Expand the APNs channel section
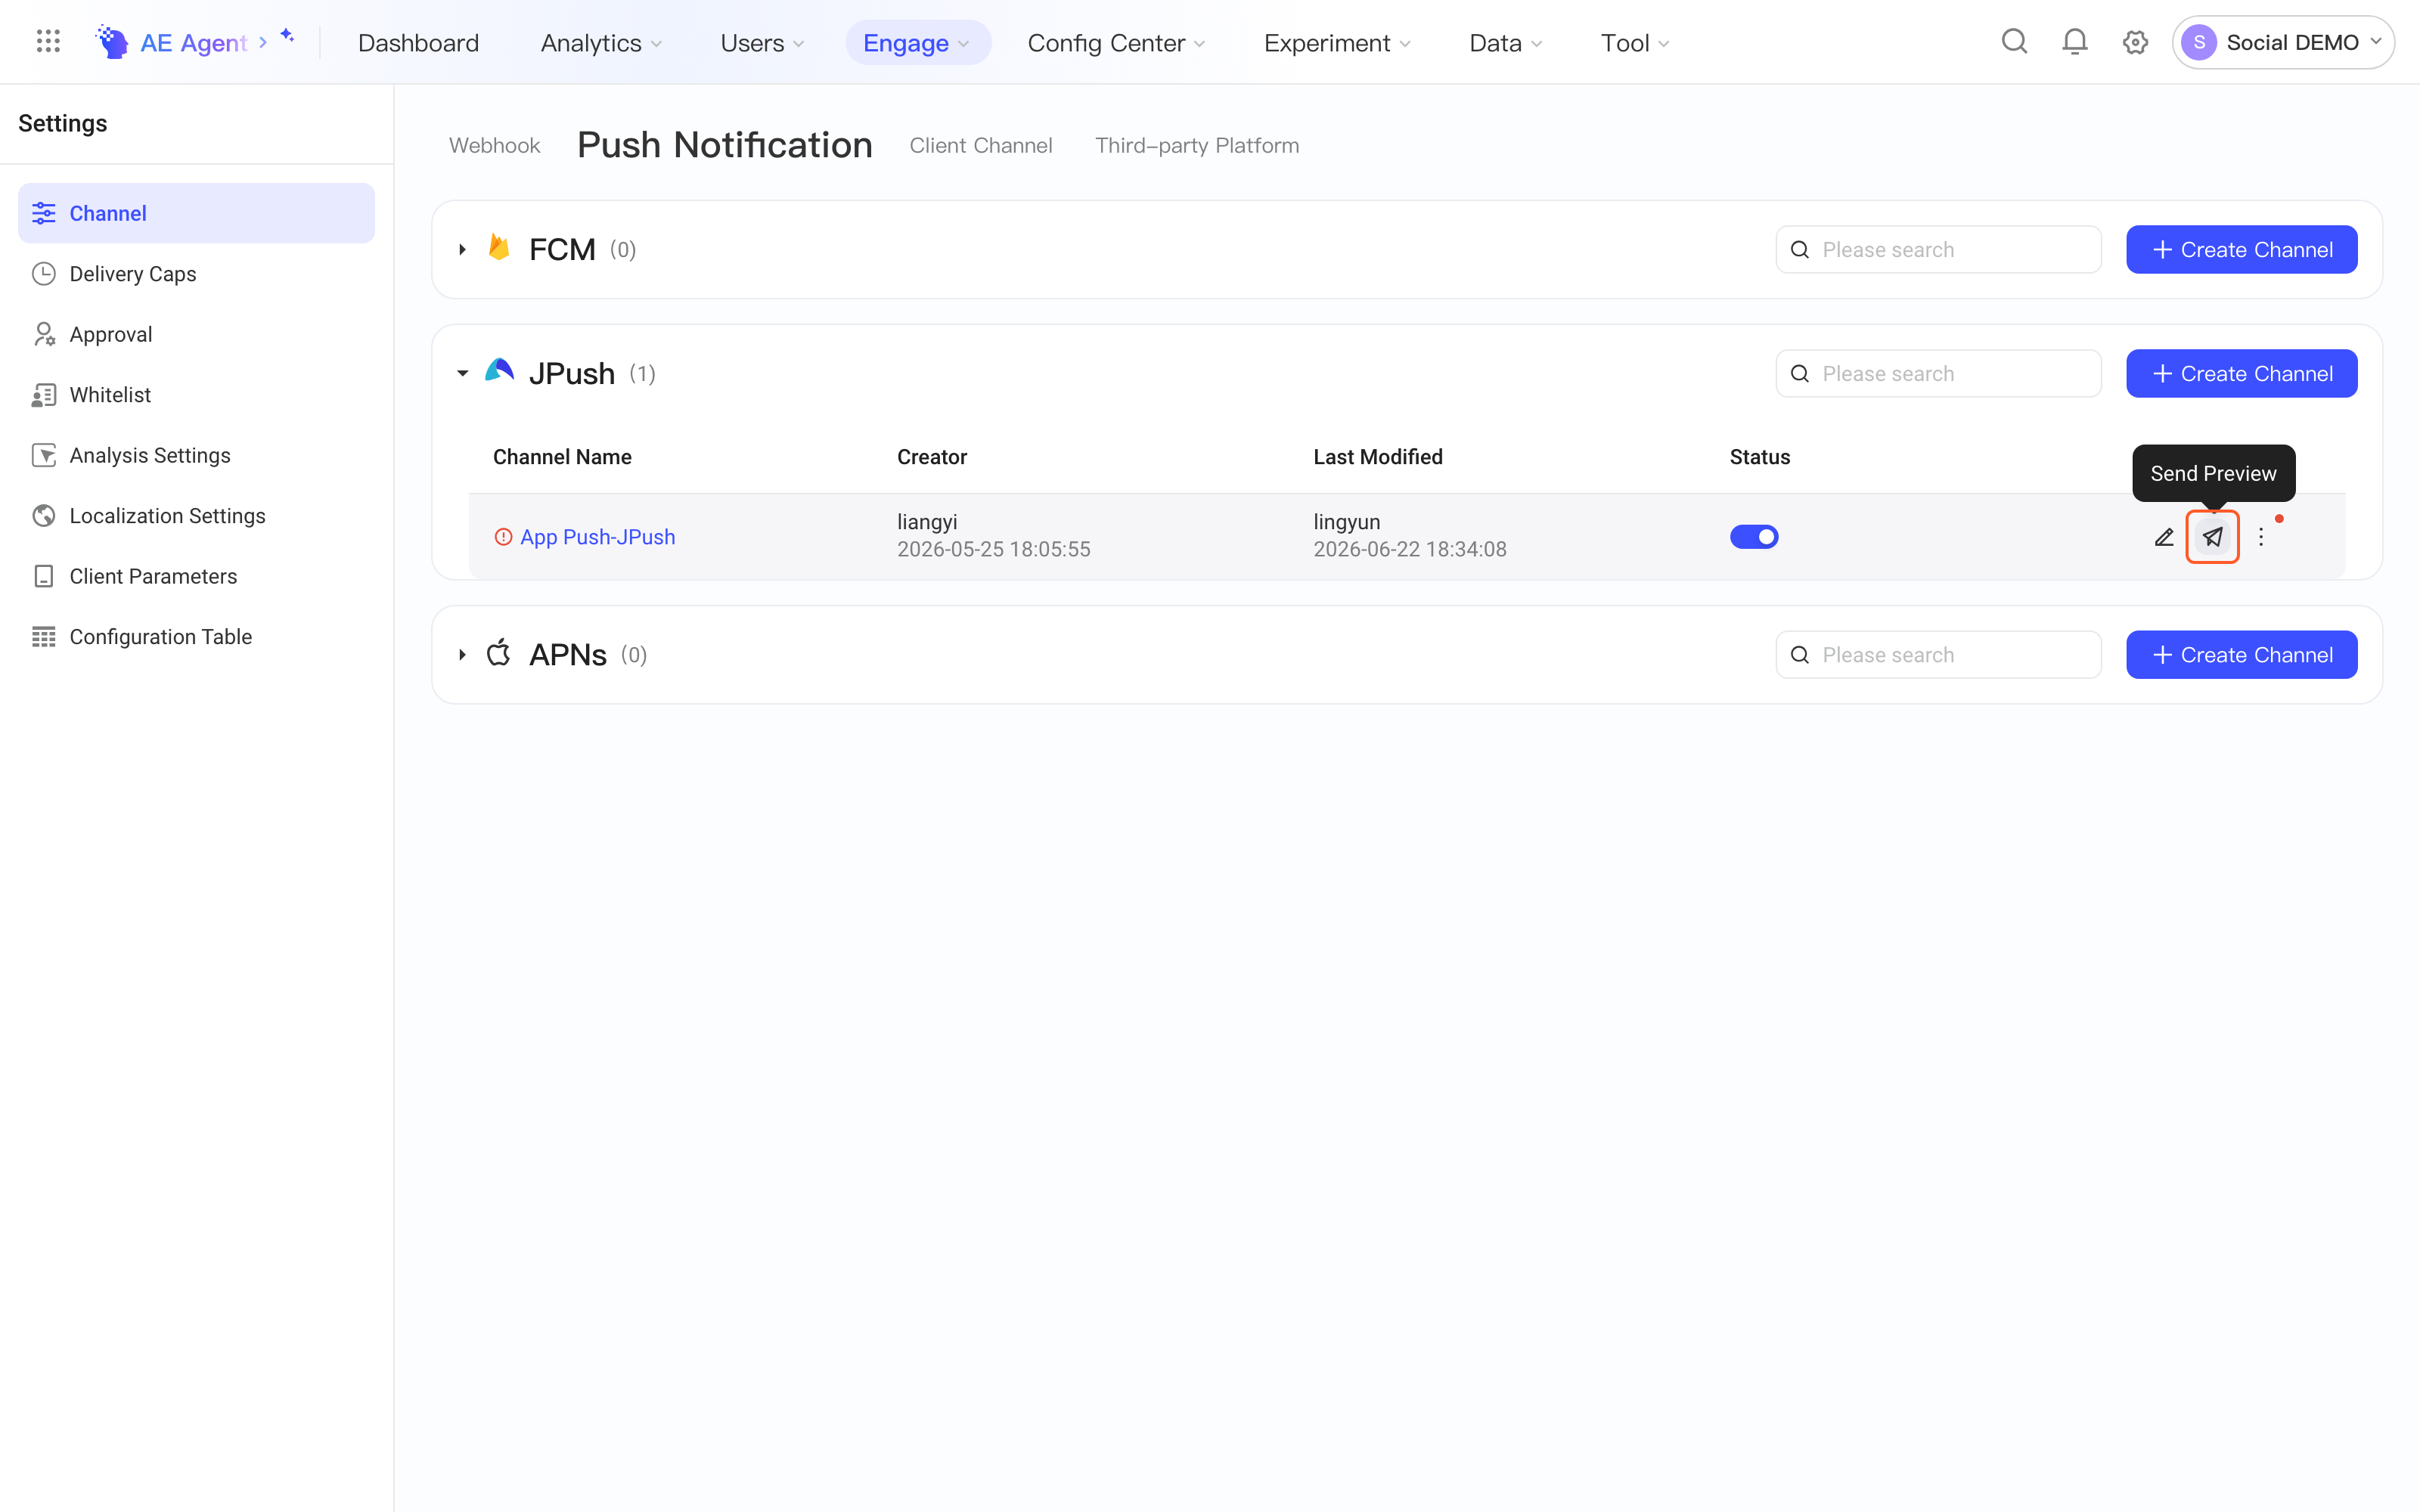 click(x=462, y=655)
